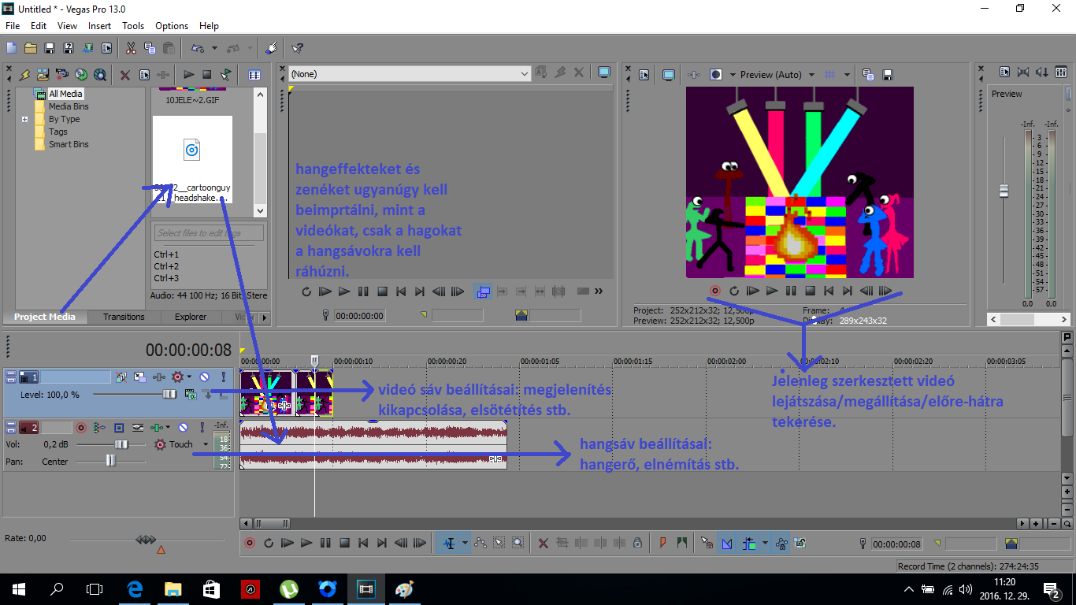
Task: Open uTorrent from the Windows taskbar
Action: (289, 588)
